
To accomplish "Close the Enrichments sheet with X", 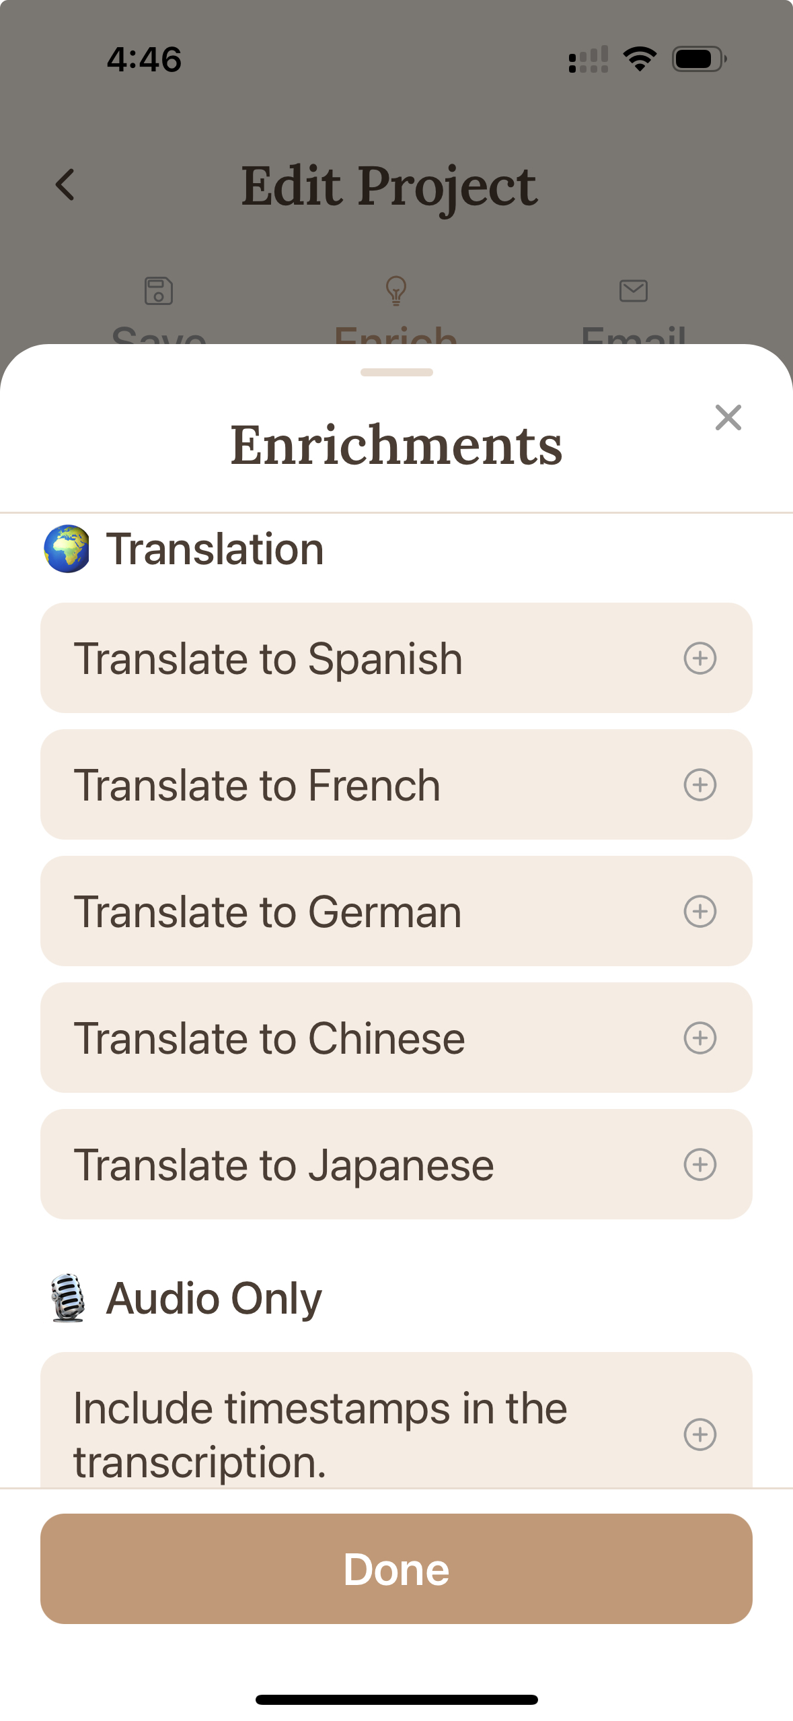I will pos(728,417).
